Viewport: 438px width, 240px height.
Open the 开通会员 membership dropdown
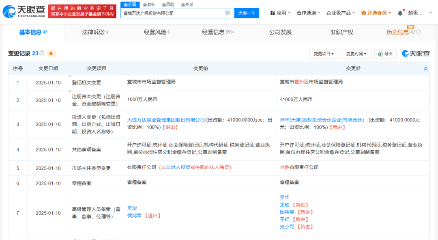(x=376, y=13)
